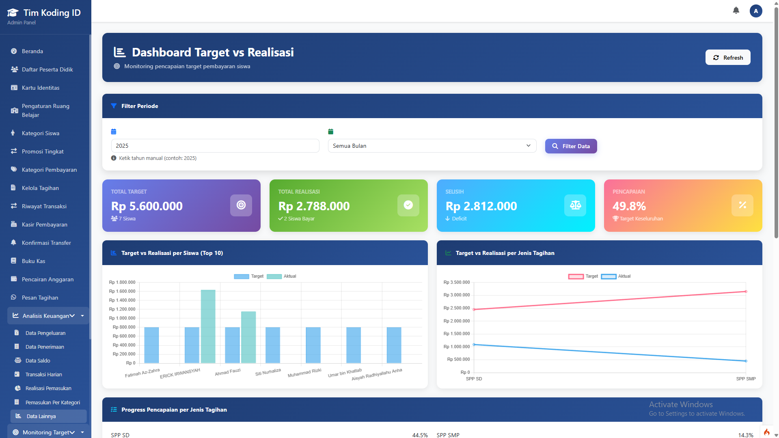Click the balance scale icon in Selisih card

click(x=575, y=205)
